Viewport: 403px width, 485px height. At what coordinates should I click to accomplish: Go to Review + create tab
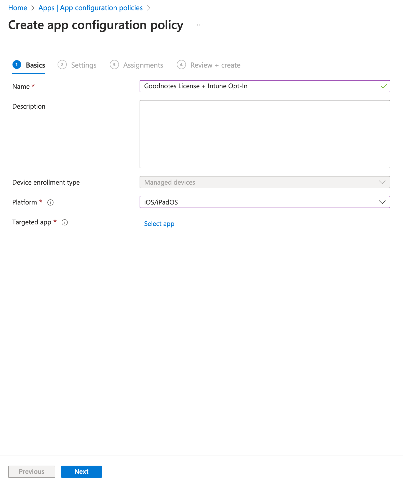pyautogui.click(x=215, y=65)
